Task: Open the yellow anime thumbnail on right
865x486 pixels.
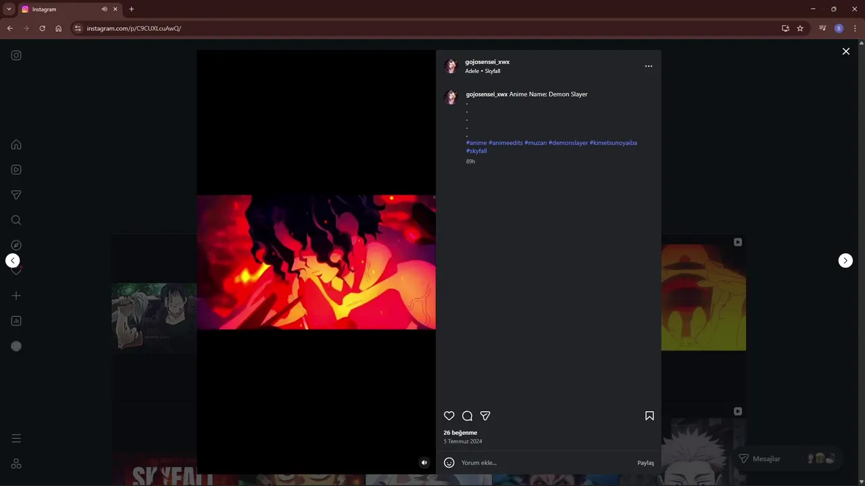Action: pyautogui.click(x=703, y=297)
